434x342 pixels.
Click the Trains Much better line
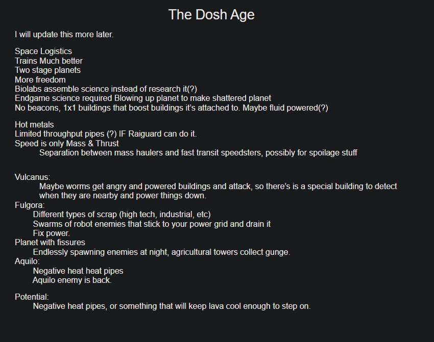click(x=49, y=61)
